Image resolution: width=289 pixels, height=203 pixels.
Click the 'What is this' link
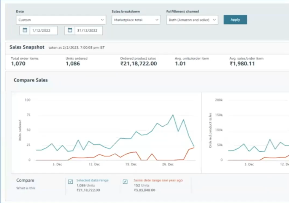[25, 188]
